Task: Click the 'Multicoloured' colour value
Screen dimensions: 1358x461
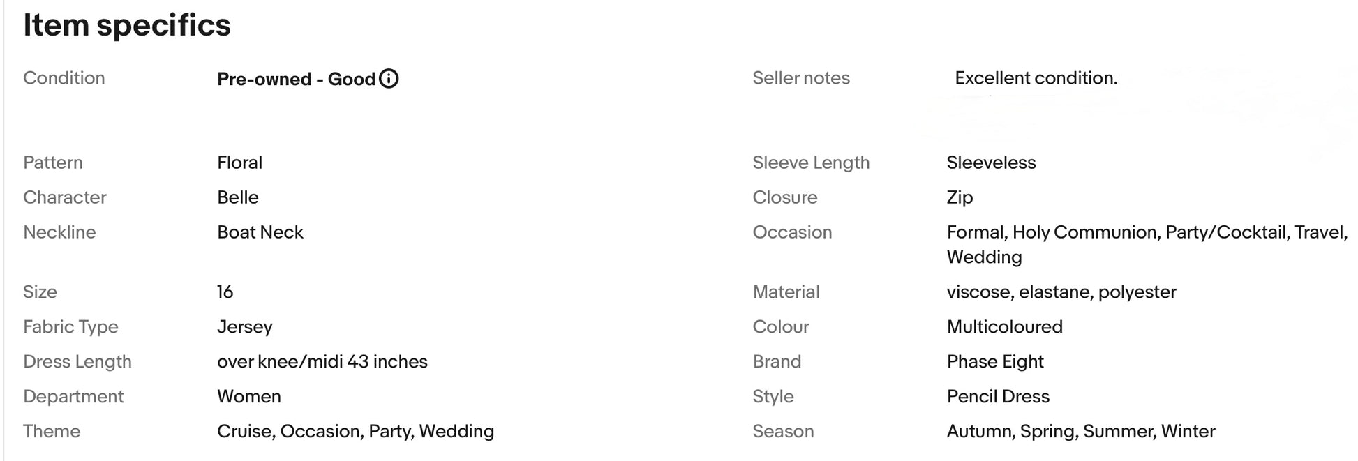Action: click(1004, 326)
